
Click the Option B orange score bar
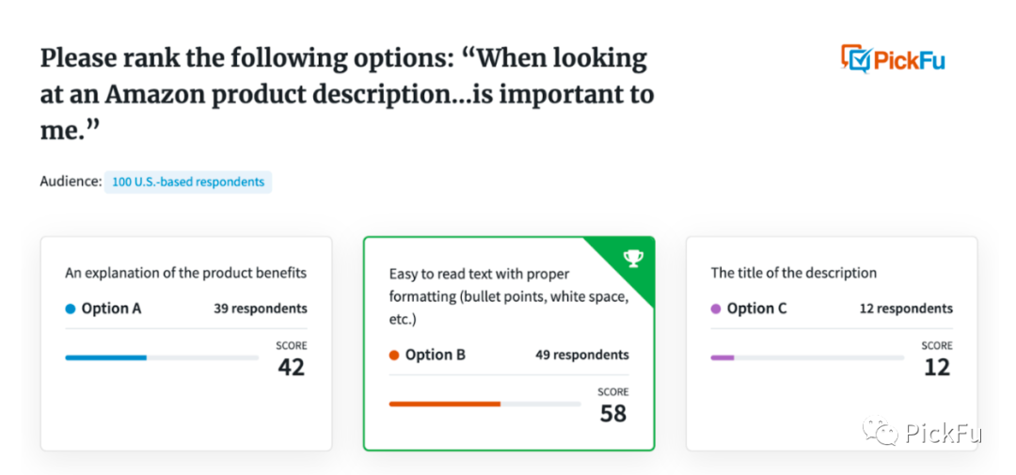(444, 404)
